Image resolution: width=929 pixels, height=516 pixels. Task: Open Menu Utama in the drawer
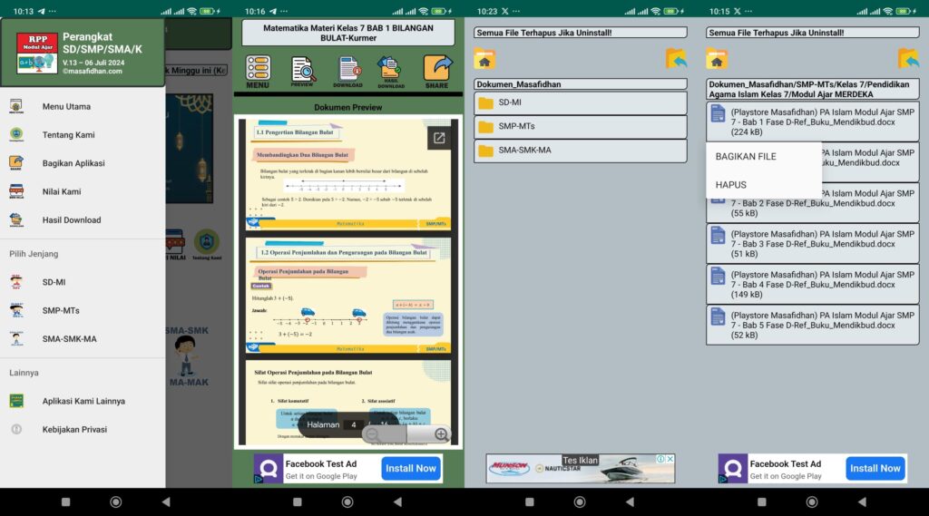pyautogui.click(x=83, y=107)
